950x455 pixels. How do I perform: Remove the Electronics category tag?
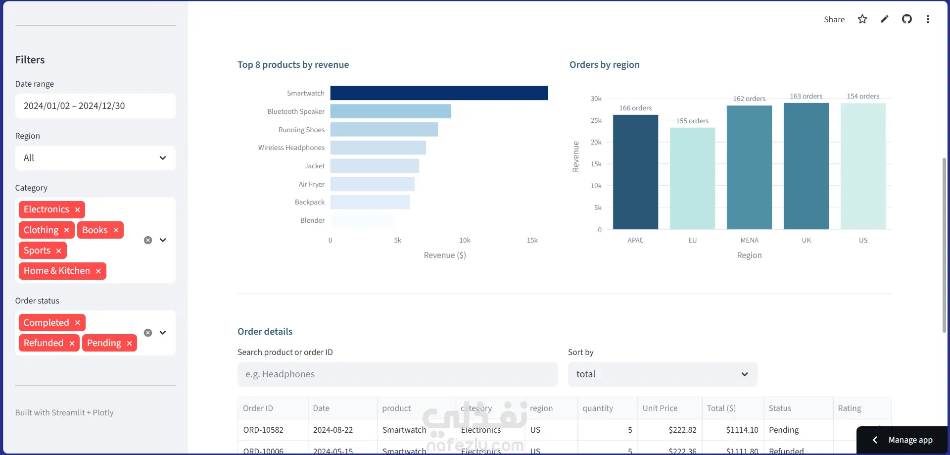click(x=77, y=210)
